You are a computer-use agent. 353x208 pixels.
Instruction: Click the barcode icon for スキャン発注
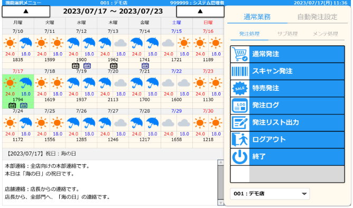point(240,71)
